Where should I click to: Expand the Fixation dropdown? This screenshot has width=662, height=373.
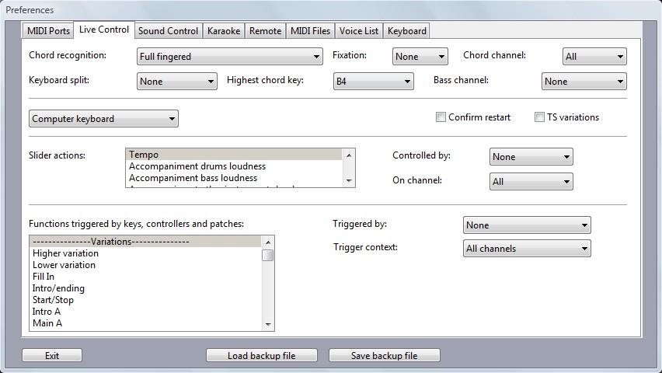(x=420, y=57)
